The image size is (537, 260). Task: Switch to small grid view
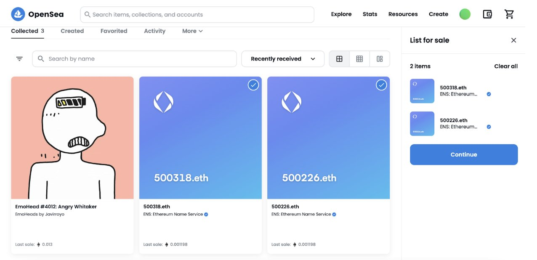click(x=359, y=59)
